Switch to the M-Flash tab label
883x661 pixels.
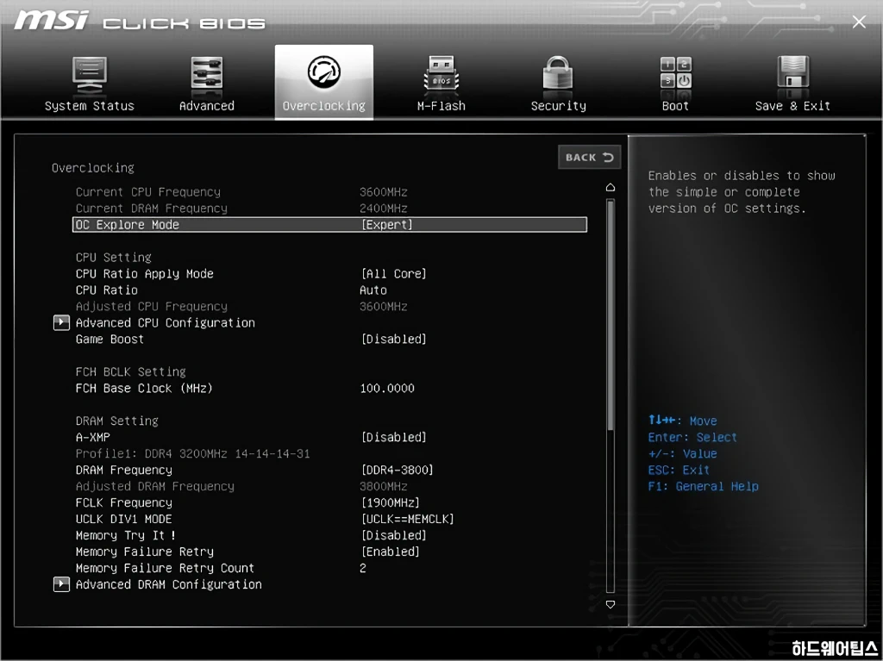pyautogui.click(x=441, y=106)
